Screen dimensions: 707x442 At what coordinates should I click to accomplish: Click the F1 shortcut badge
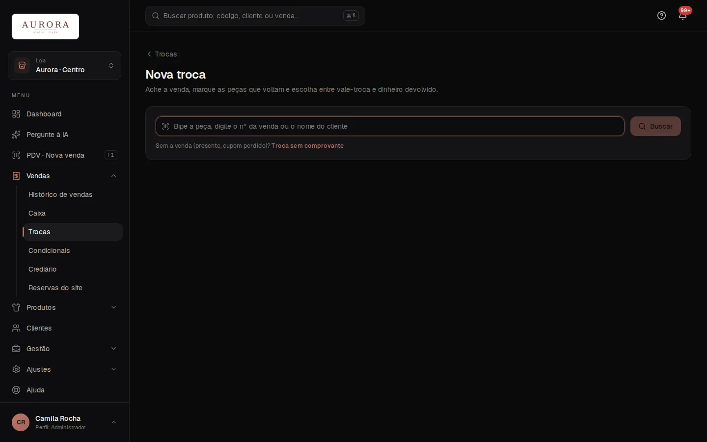tap(111, 155)
